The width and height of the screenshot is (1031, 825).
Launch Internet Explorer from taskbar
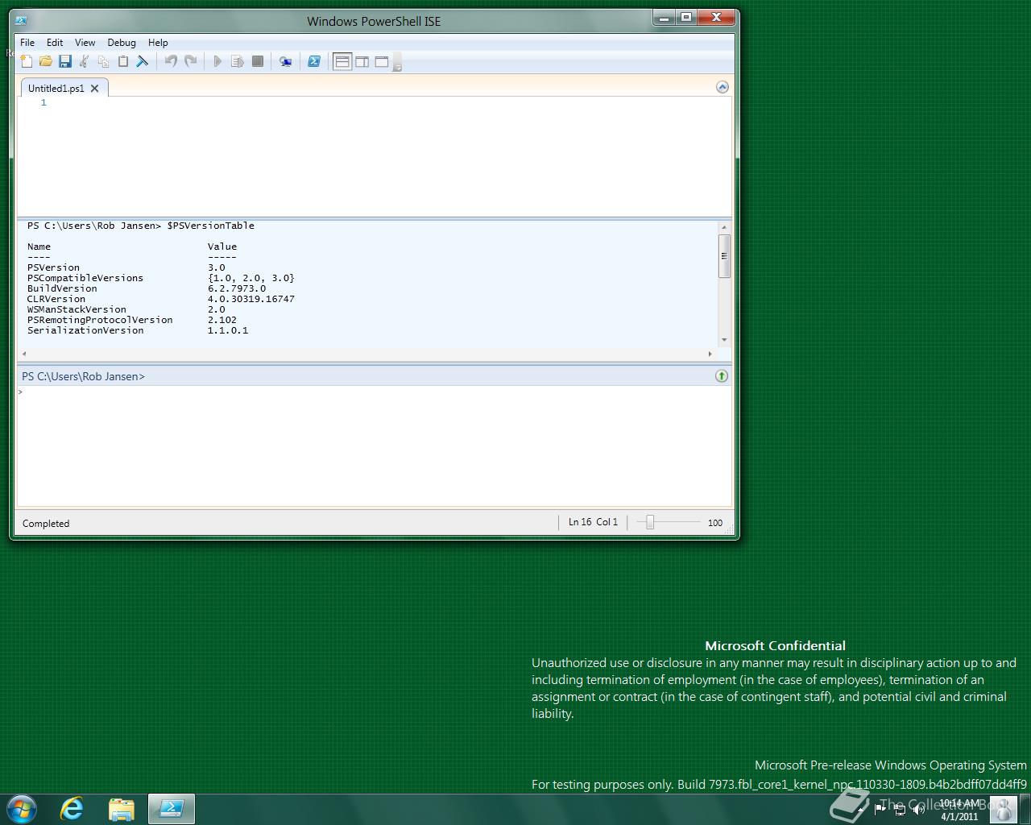point(72,809)
